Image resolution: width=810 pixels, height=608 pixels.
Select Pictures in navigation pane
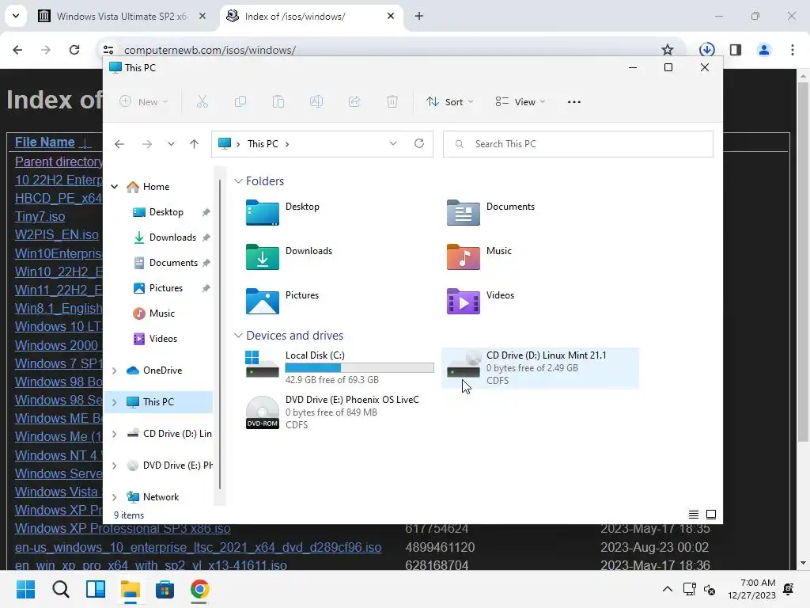pyautogui.click(x=166, y=288)
